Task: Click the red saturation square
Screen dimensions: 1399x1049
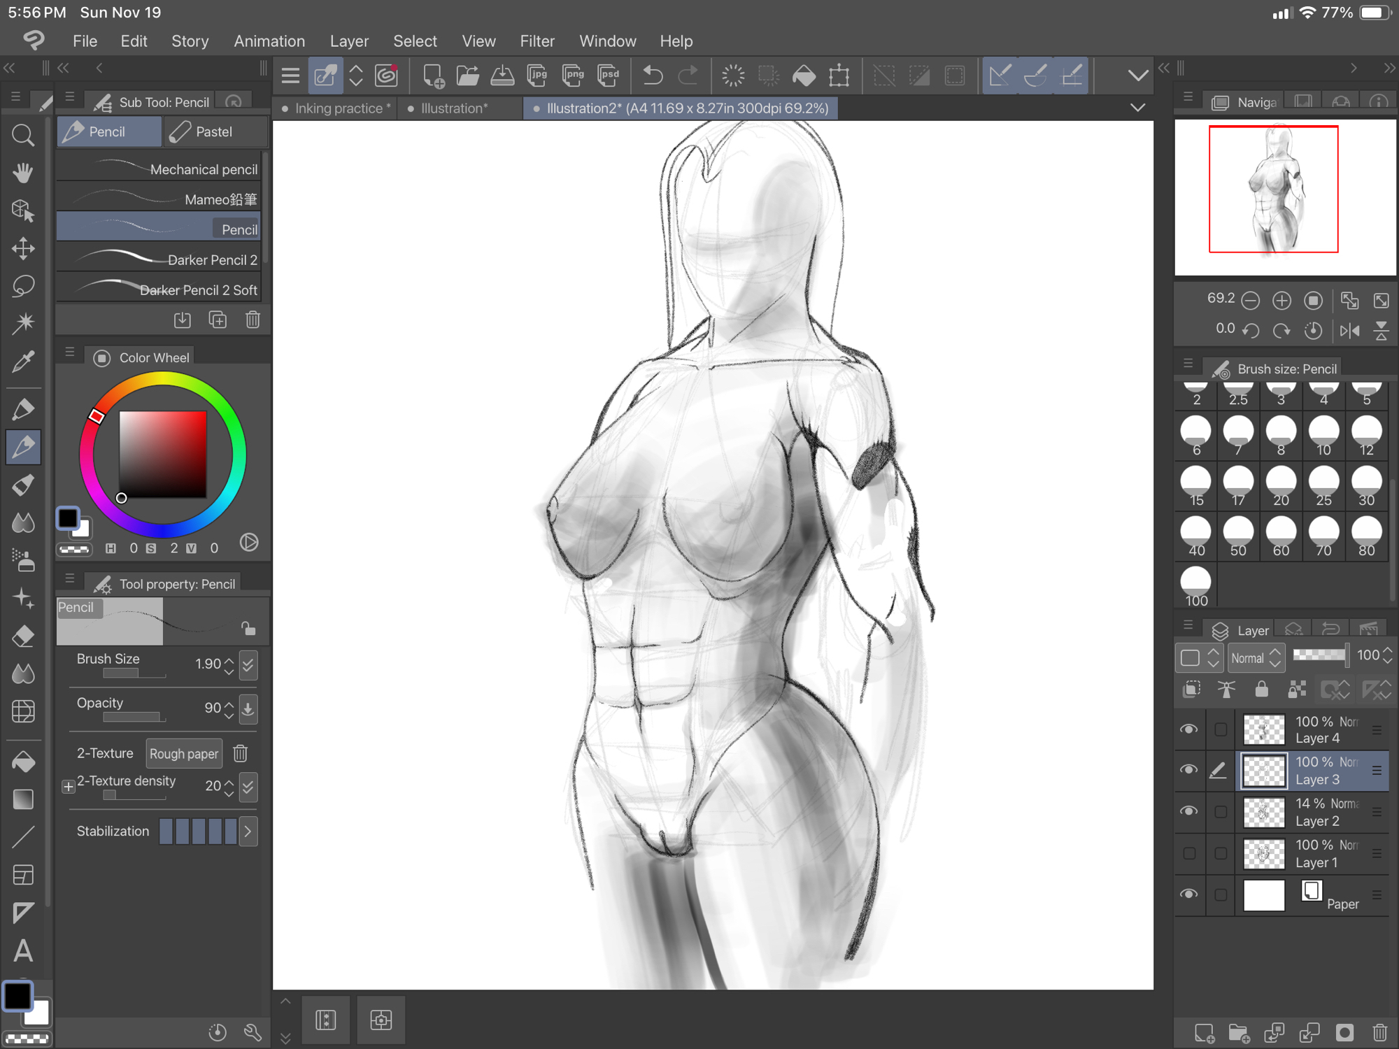Action: [x=163, y=454]
